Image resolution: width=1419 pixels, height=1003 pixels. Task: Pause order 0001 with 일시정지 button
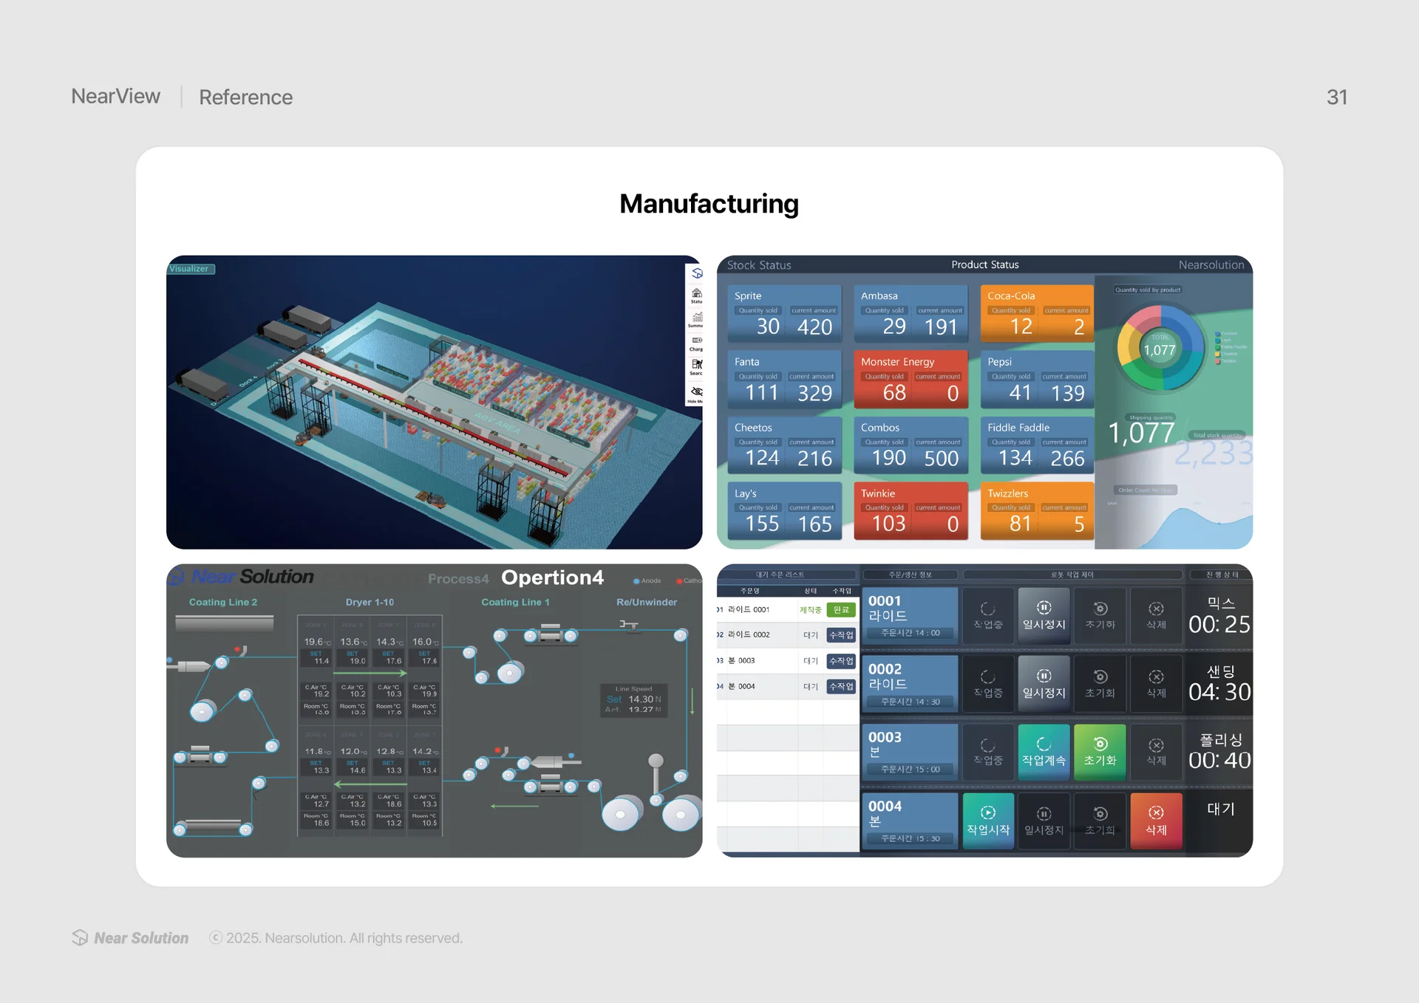(1044, 615)
